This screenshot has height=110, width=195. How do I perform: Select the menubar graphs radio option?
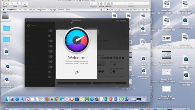(x=115, y=64)
